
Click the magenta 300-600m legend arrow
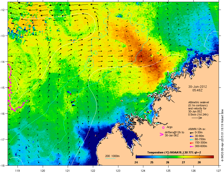(192, 146)
